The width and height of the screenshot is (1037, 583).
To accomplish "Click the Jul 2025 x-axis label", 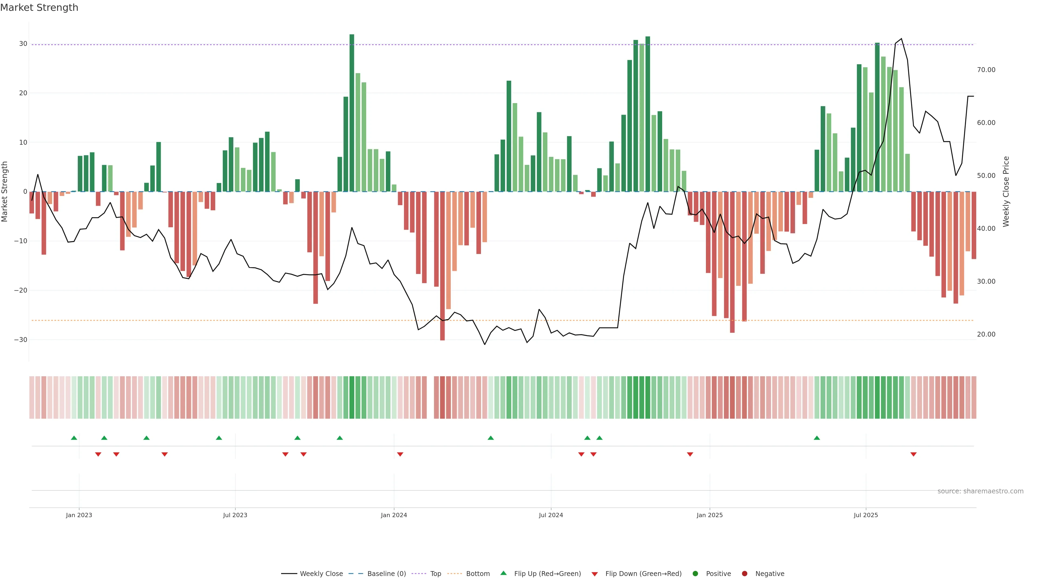I will [866, 515].
